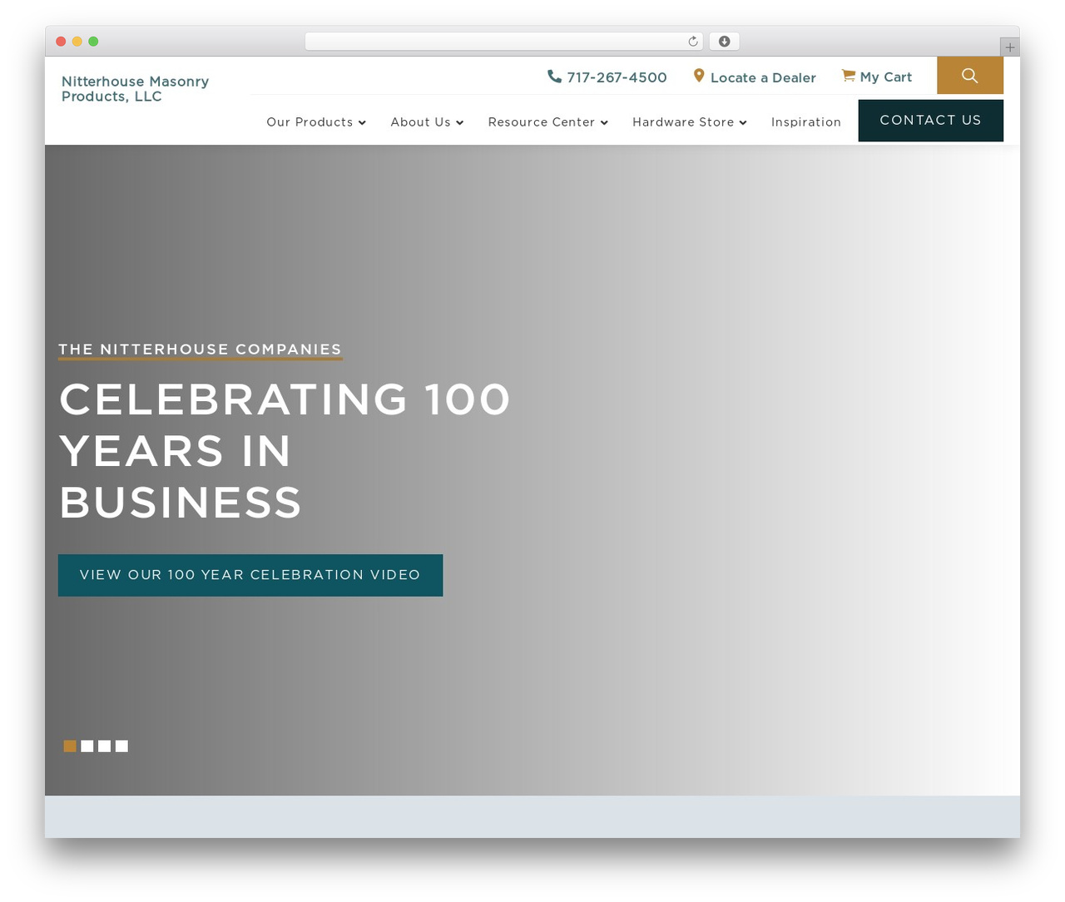
Task: Open the Our Products menu label
Action: point(310,122)
